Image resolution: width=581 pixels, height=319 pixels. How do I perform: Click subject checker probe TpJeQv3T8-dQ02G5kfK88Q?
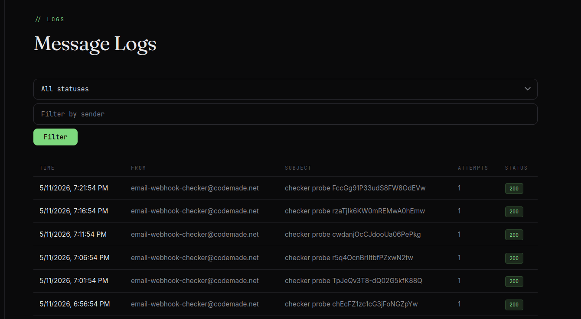[x=353, y=281]
